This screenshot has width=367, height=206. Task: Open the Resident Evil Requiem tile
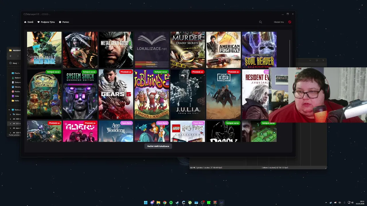coord(255,94)
